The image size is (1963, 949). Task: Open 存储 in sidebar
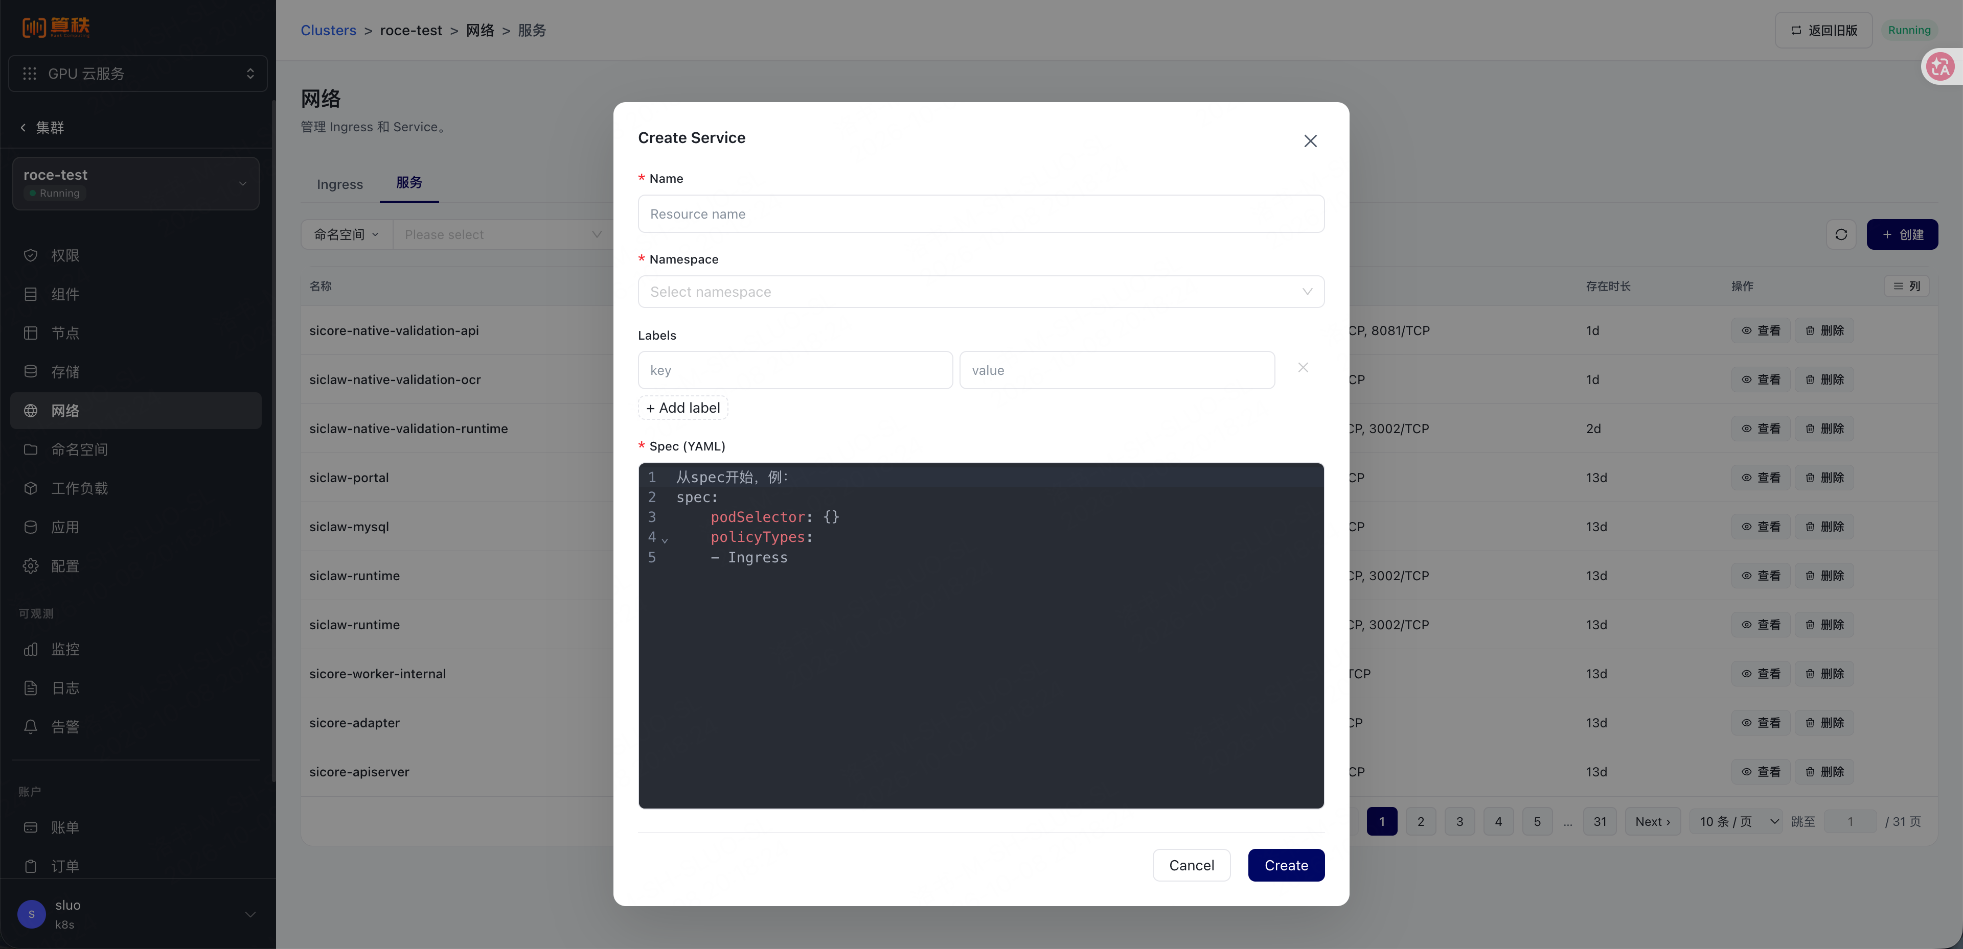(135, 372)
